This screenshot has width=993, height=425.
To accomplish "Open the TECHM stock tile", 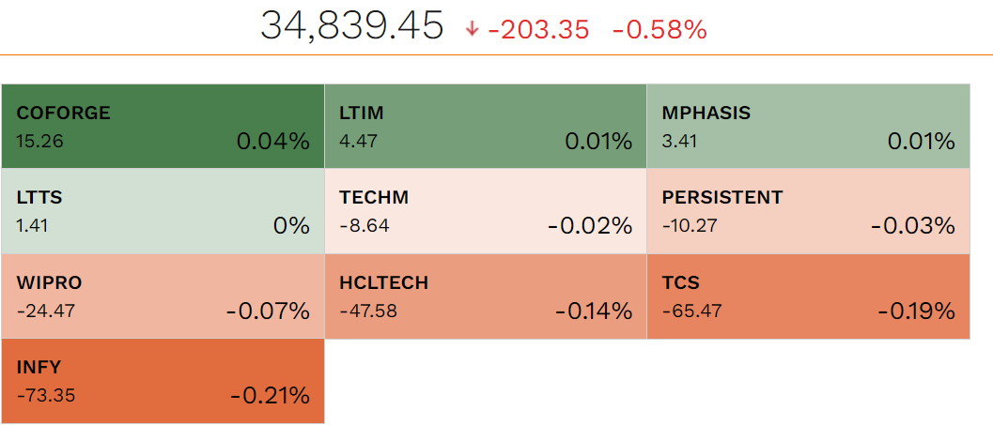I will [x=486, y=211].
